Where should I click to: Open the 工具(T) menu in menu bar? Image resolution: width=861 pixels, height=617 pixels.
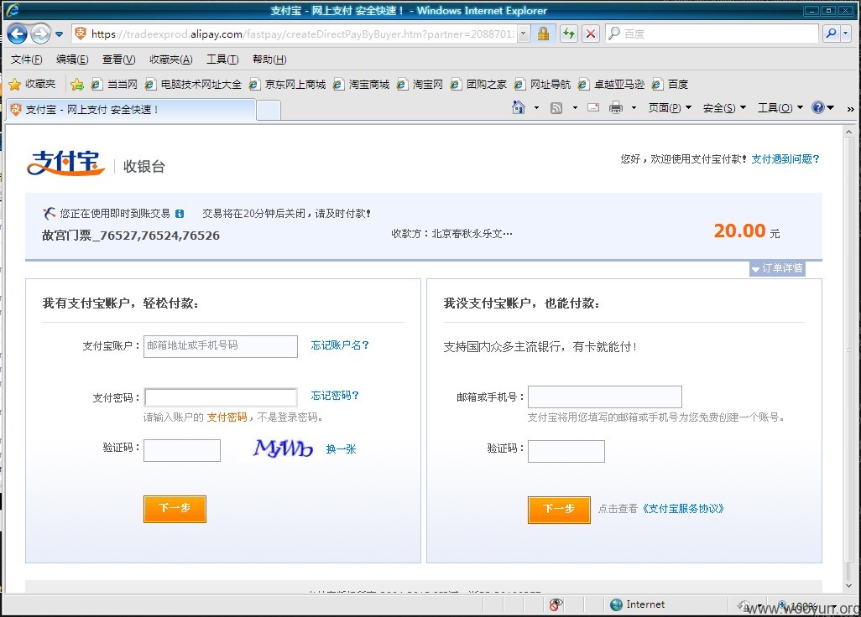pyautogui.click(x=222, y=60)
